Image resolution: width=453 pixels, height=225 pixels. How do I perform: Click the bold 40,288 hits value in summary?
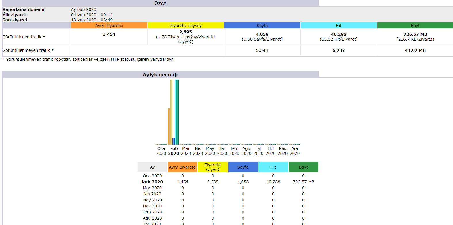pyautogui.click(x=339, y=34)
